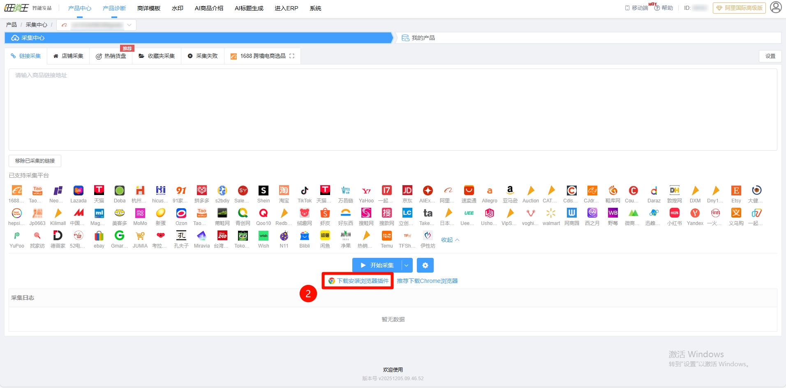The width and height of the screenshot is (786, 388).
Task: Select the TikTok platform icon
Action: 304,191
